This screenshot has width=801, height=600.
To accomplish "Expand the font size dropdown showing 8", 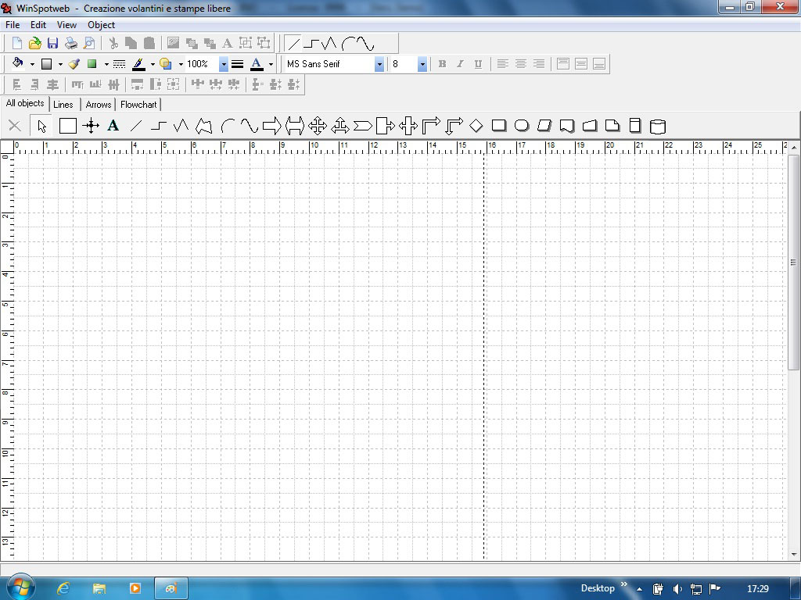I will (x=422, y=64).
